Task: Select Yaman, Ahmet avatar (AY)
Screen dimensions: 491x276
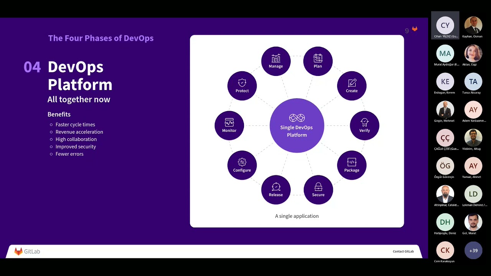Action: point(473,166)
